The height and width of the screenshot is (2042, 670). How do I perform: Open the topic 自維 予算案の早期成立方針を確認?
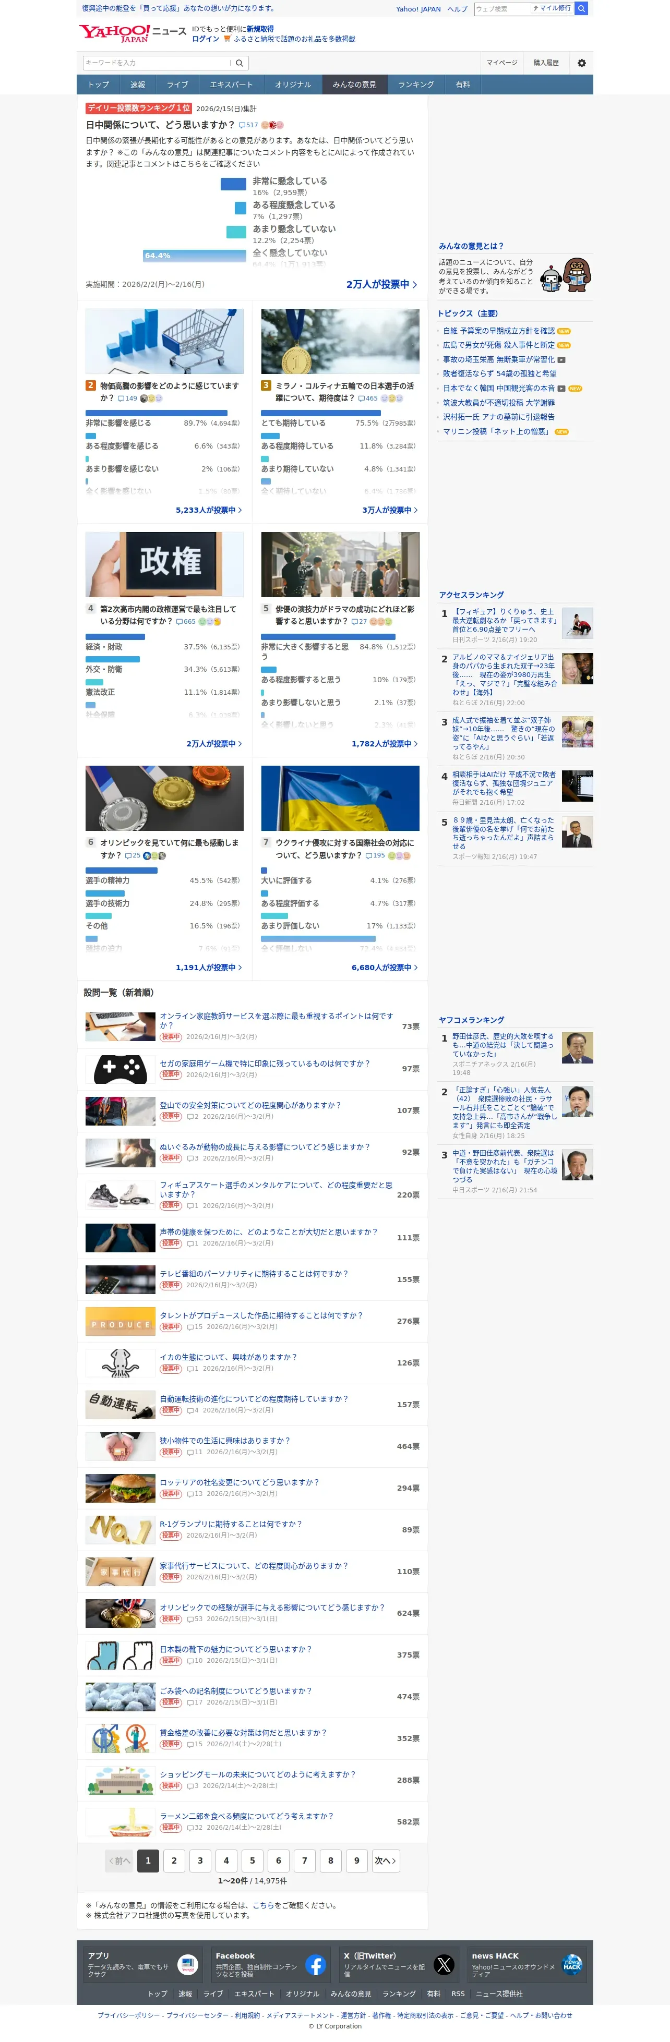tap(499, 331)
